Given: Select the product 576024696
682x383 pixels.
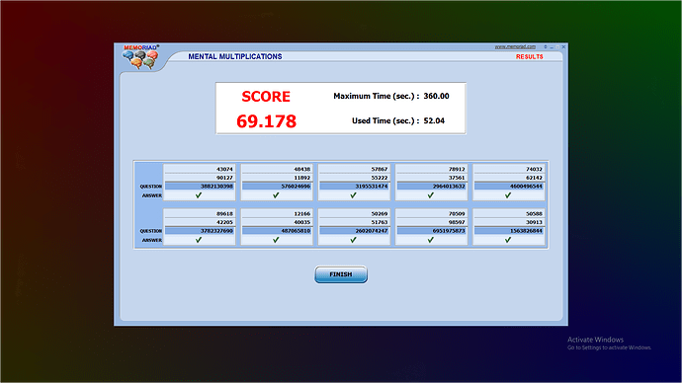Looking at the screenshot, I should coord(296,186).
